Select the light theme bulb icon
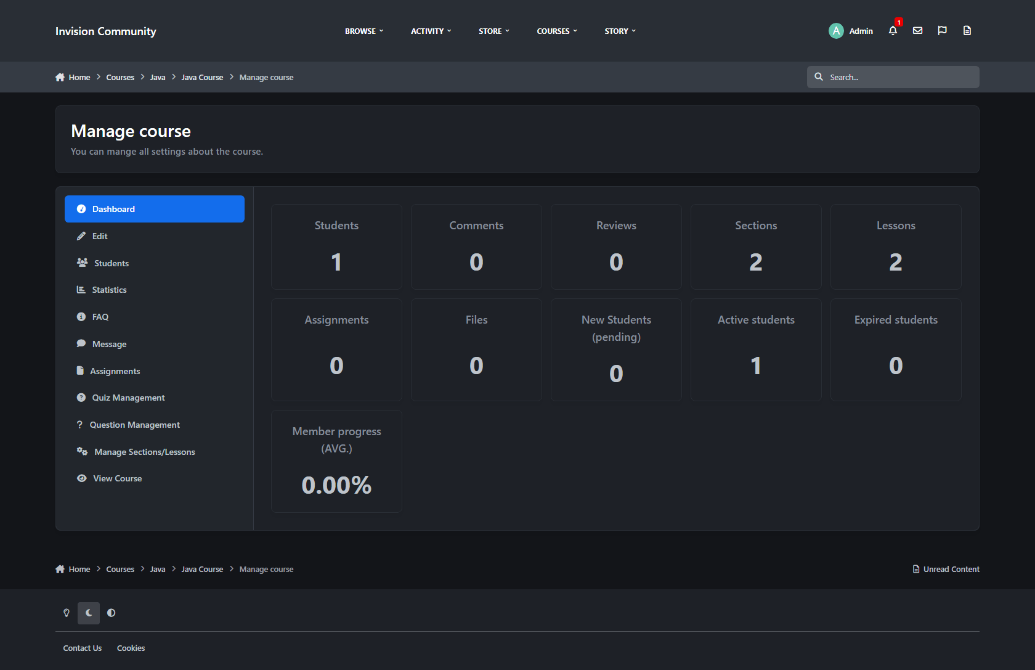 [x=67, y=613]
